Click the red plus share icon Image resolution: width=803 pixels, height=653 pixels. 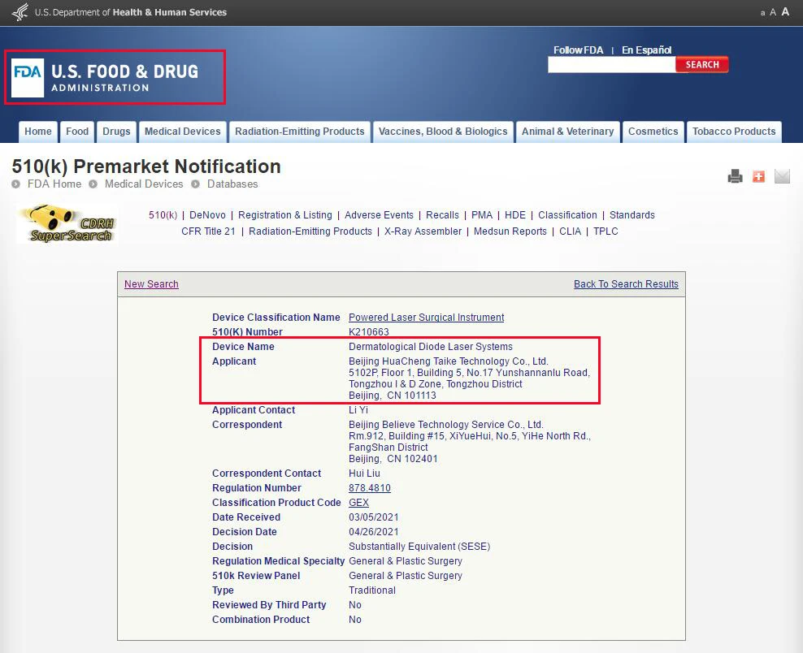[758, 176]
